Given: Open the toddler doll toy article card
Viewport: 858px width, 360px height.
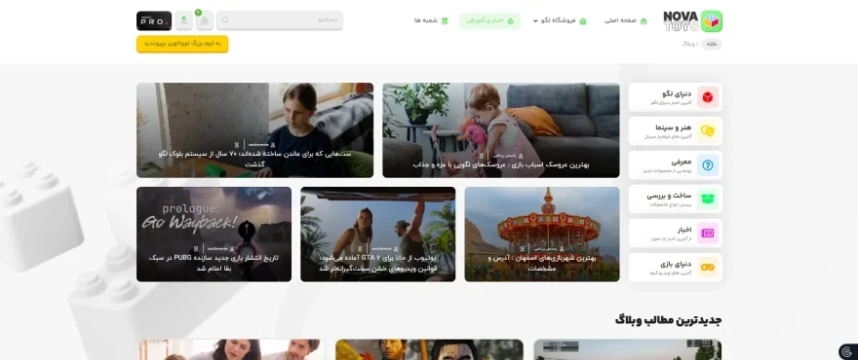Looking at the screenshot, I should point(501,130).
